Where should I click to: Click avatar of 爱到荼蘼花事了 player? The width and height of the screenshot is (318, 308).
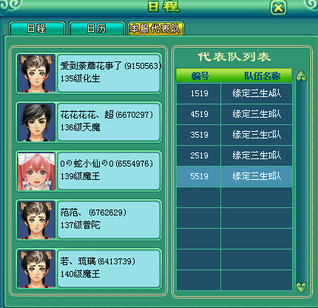click(36, 73)
